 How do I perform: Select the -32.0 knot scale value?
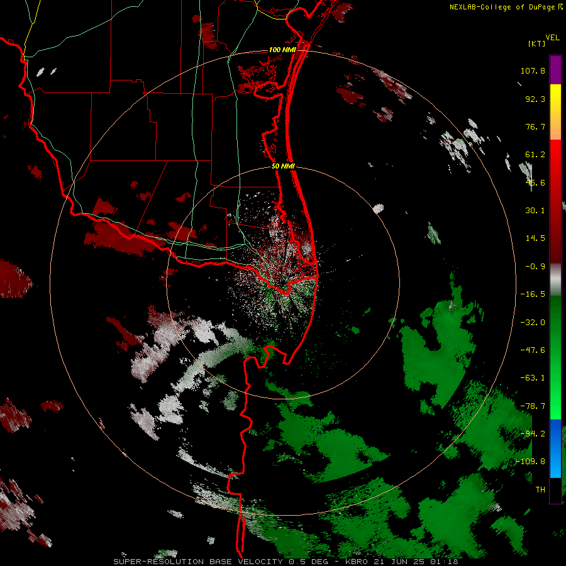[533, 323]
